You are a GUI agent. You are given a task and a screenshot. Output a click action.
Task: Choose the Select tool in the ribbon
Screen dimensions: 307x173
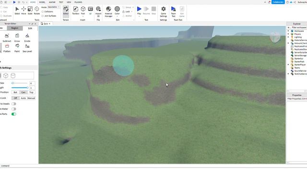click(17, 11)
